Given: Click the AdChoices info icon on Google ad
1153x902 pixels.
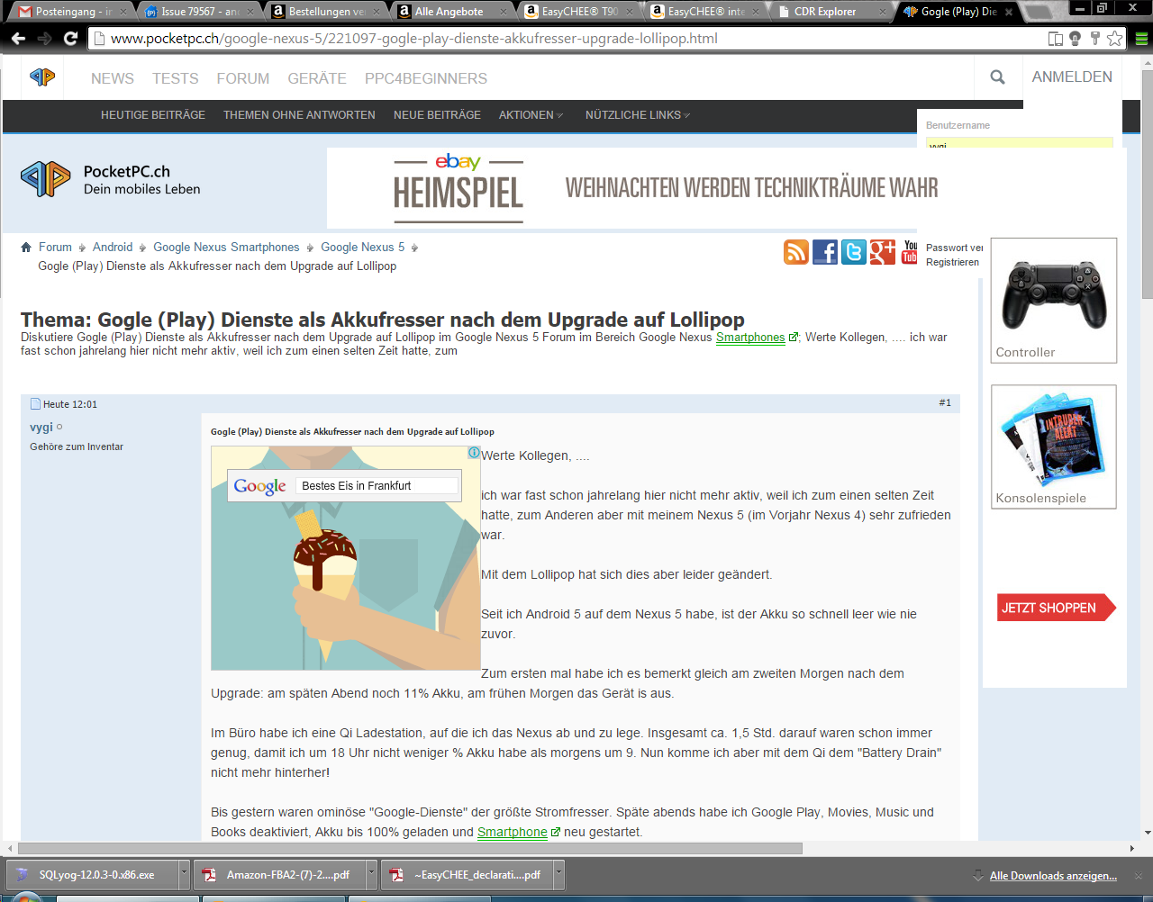Looking at the screenshot, I should [x=474, y=453].
